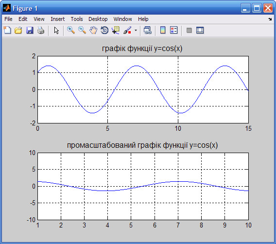The image size is (276, 244).
Task: Choose the Data Cursor tool
Action: click(116, 30)
